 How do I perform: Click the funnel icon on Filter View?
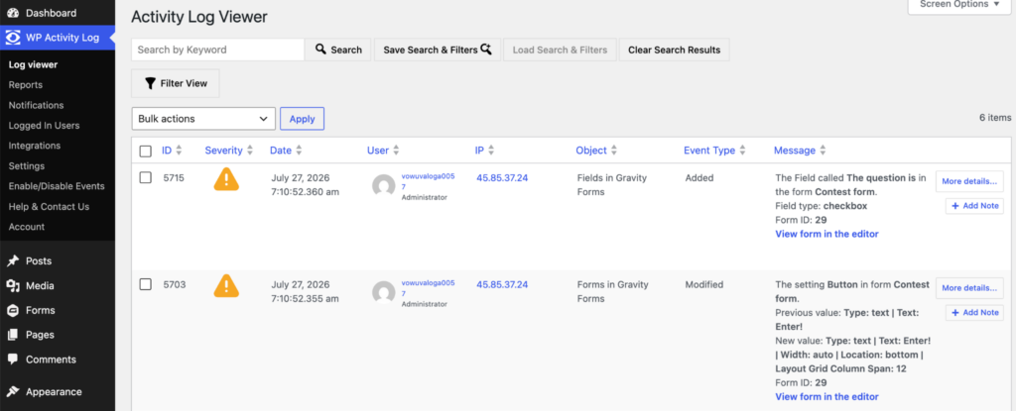pyautogui.click(x=151, y=83)
